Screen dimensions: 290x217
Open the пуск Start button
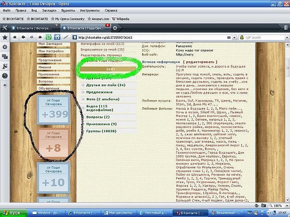14,213
